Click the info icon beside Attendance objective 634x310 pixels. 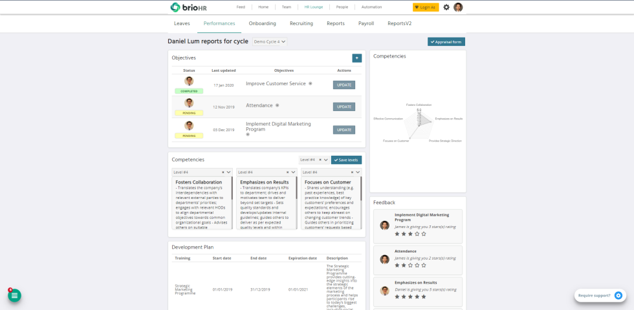[x=278, y=105]
